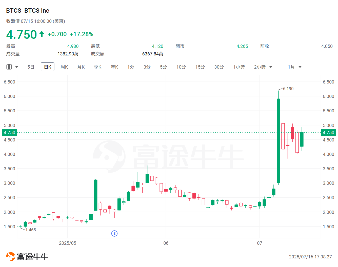This screenshot has height=267, width=338.
Task: Select the 30分 interval option
Action: click(219, 67)
